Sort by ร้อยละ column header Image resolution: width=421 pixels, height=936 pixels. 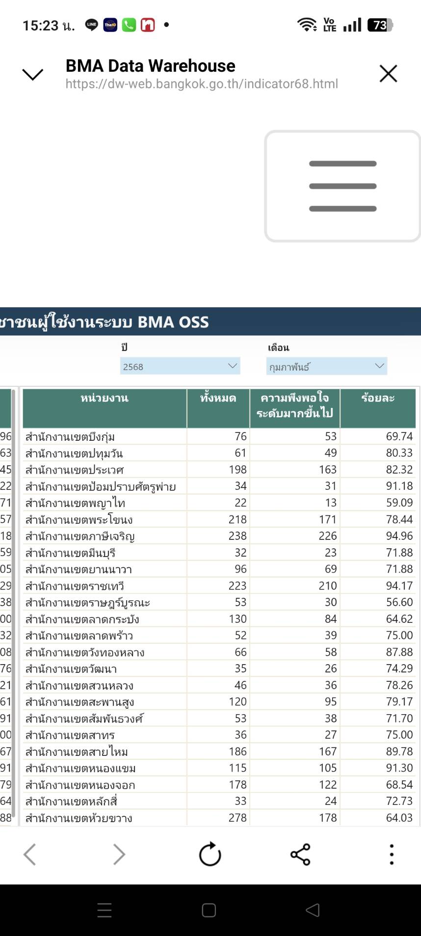[378, 408]
